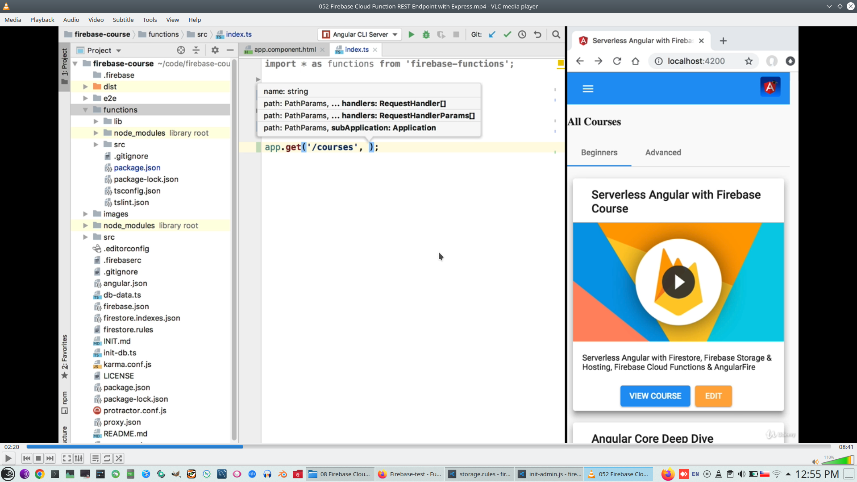
Task: Seek within the video progress bar
Action: point(428,447)
